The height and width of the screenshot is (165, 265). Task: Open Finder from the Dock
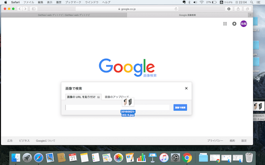16,158
